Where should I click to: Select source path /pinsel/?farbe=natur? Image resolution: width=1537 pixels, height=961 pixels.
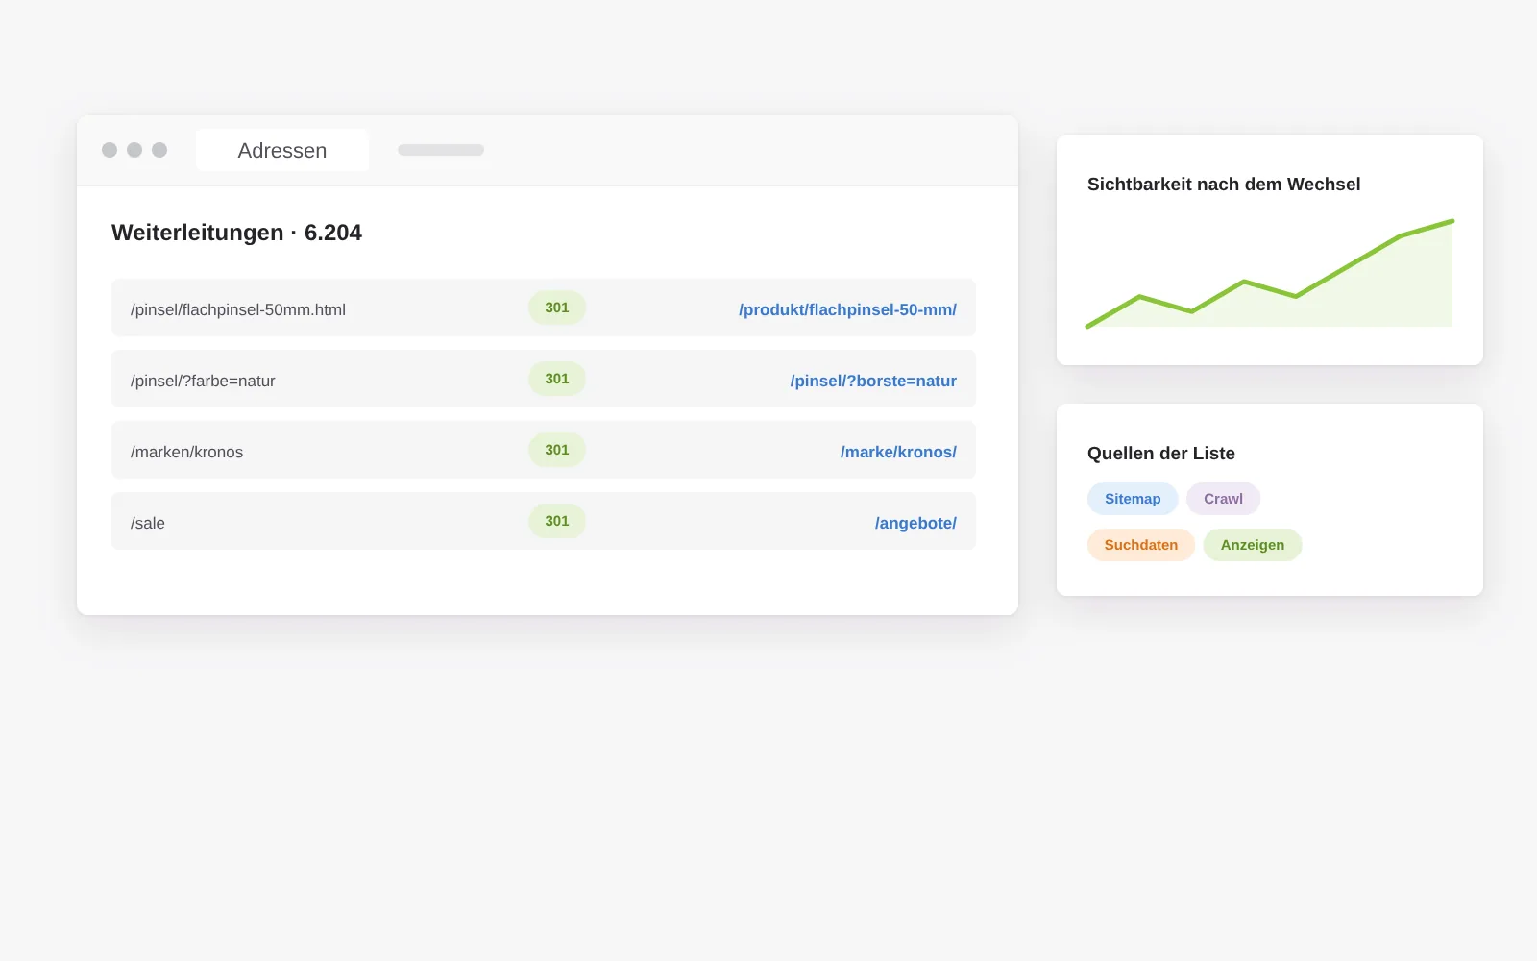pyautogui.click(x=203, y=381)
